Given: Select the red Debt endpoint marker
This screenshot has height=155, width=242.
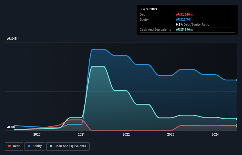Looking at the screenshot, I should 237,126.
